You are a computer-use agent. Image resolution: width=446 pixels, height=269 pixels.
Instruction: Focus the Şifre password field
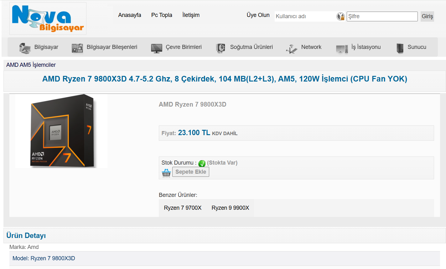pyautogui.click(x=382, y=16)
